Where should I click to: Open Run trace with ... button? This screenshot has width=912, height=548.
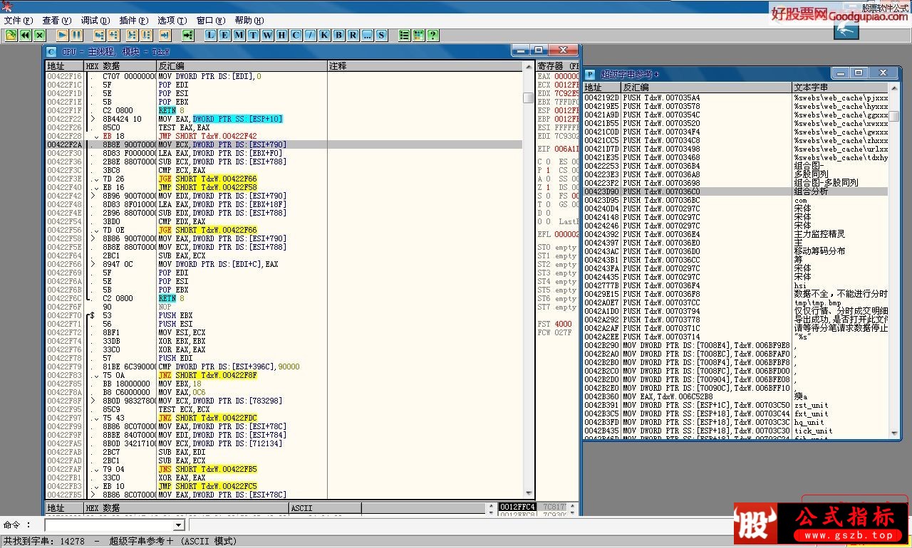(368, 35)
